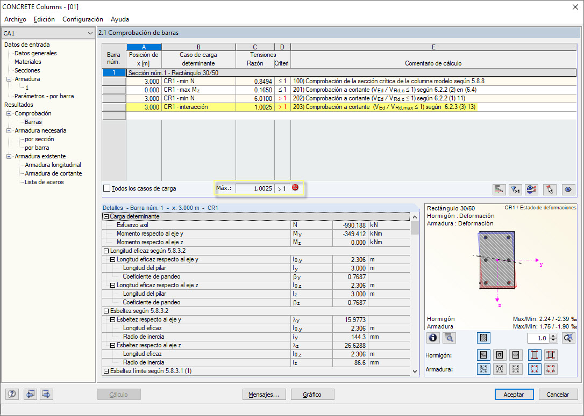Collapse Longitud eficaz según 5.8.3.2
The width and height of the screenshot is (584, 416).
coord(108,251)
